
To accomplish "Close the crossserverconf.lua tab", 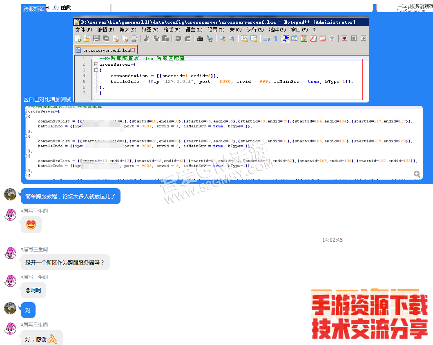I will pyautogui.click(x=132, y=50).
